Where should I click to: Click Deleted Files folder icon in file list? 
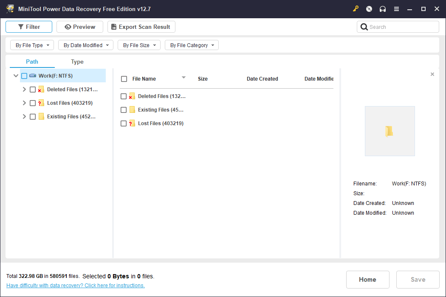[x=132, y=96]
